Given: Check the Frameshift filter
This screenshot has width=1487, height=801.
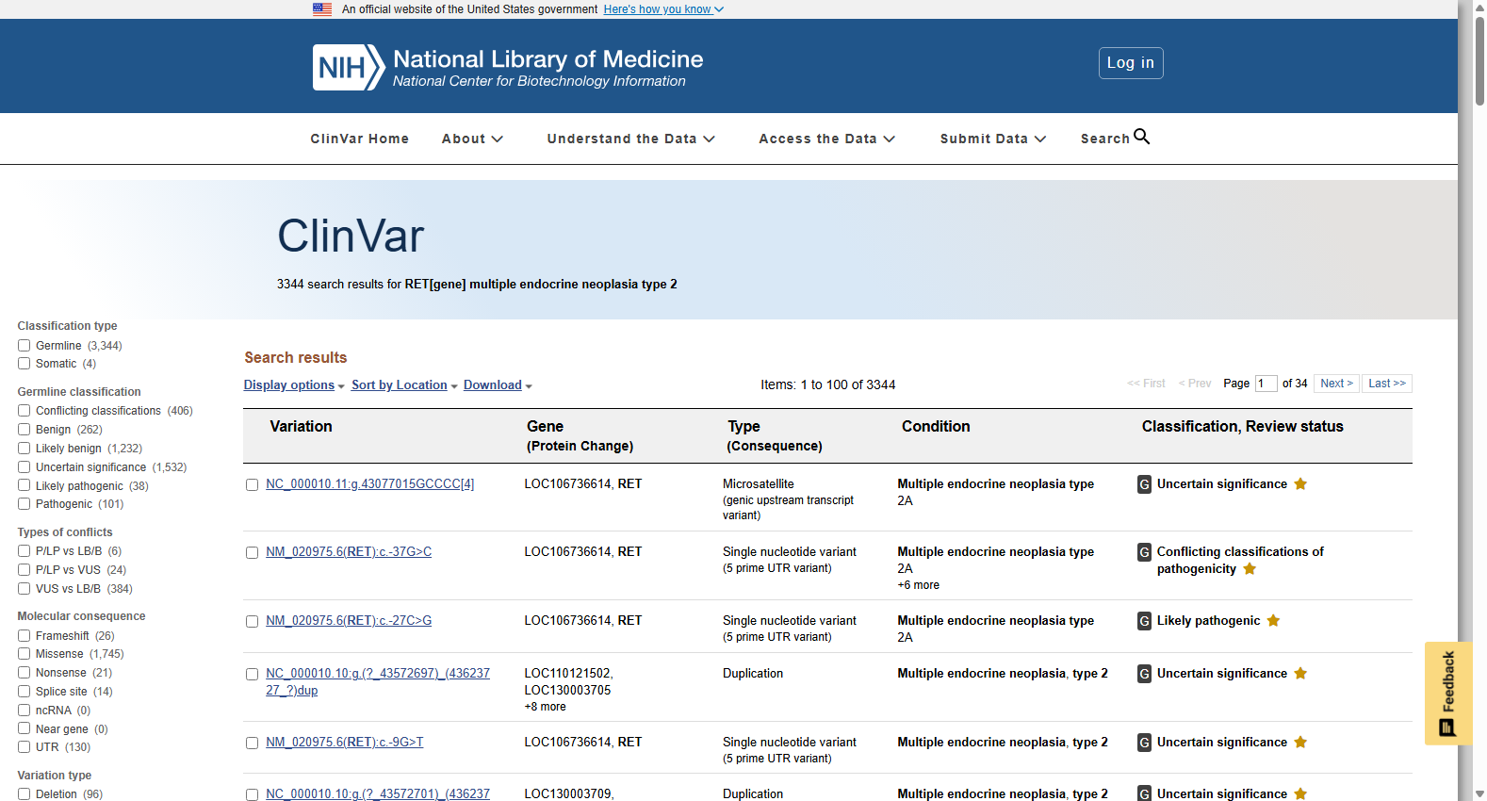Looking at the screenshot, I should click(x=25, y=636).
